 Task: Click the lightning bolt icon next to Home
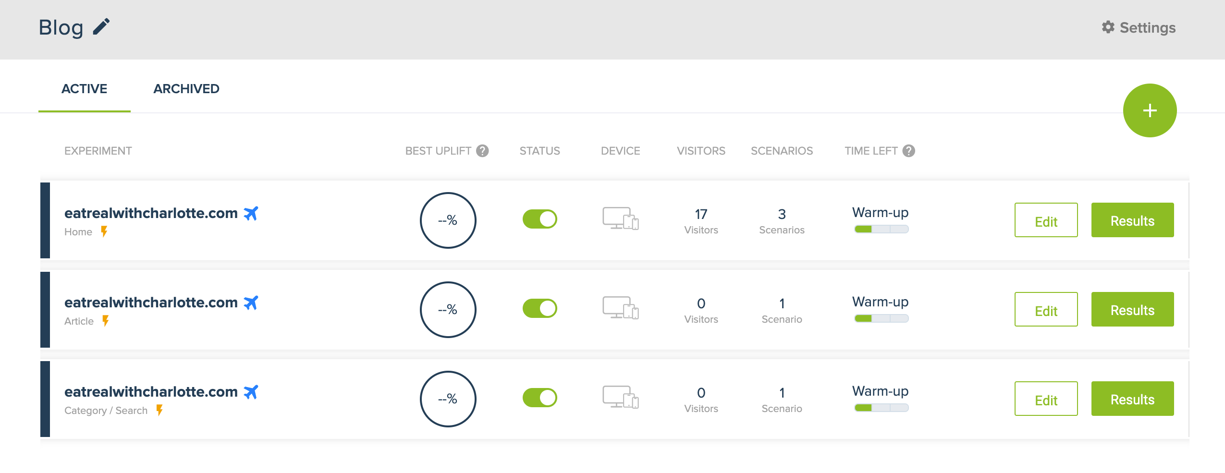tap(104, 231)
